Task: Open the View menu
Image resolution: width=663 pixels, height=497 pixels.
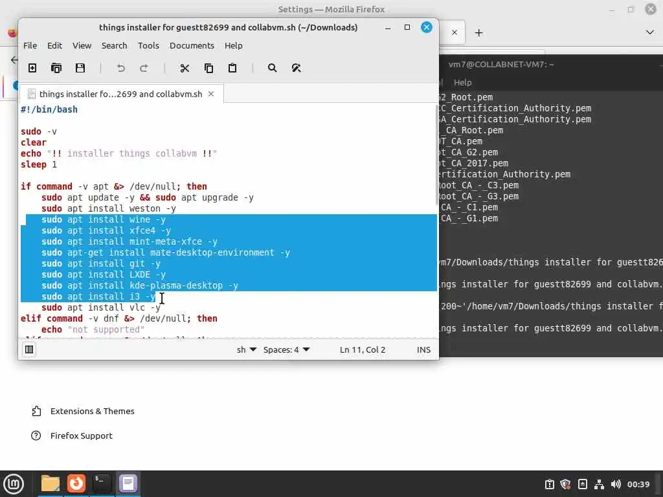Action: click(82, 46)
